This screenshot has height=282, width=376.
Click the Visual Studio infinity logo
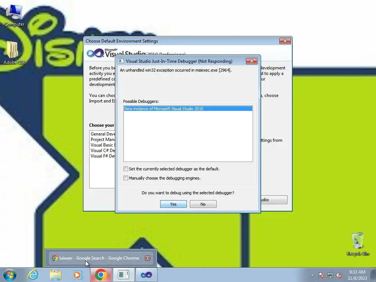tap(95, 53)
